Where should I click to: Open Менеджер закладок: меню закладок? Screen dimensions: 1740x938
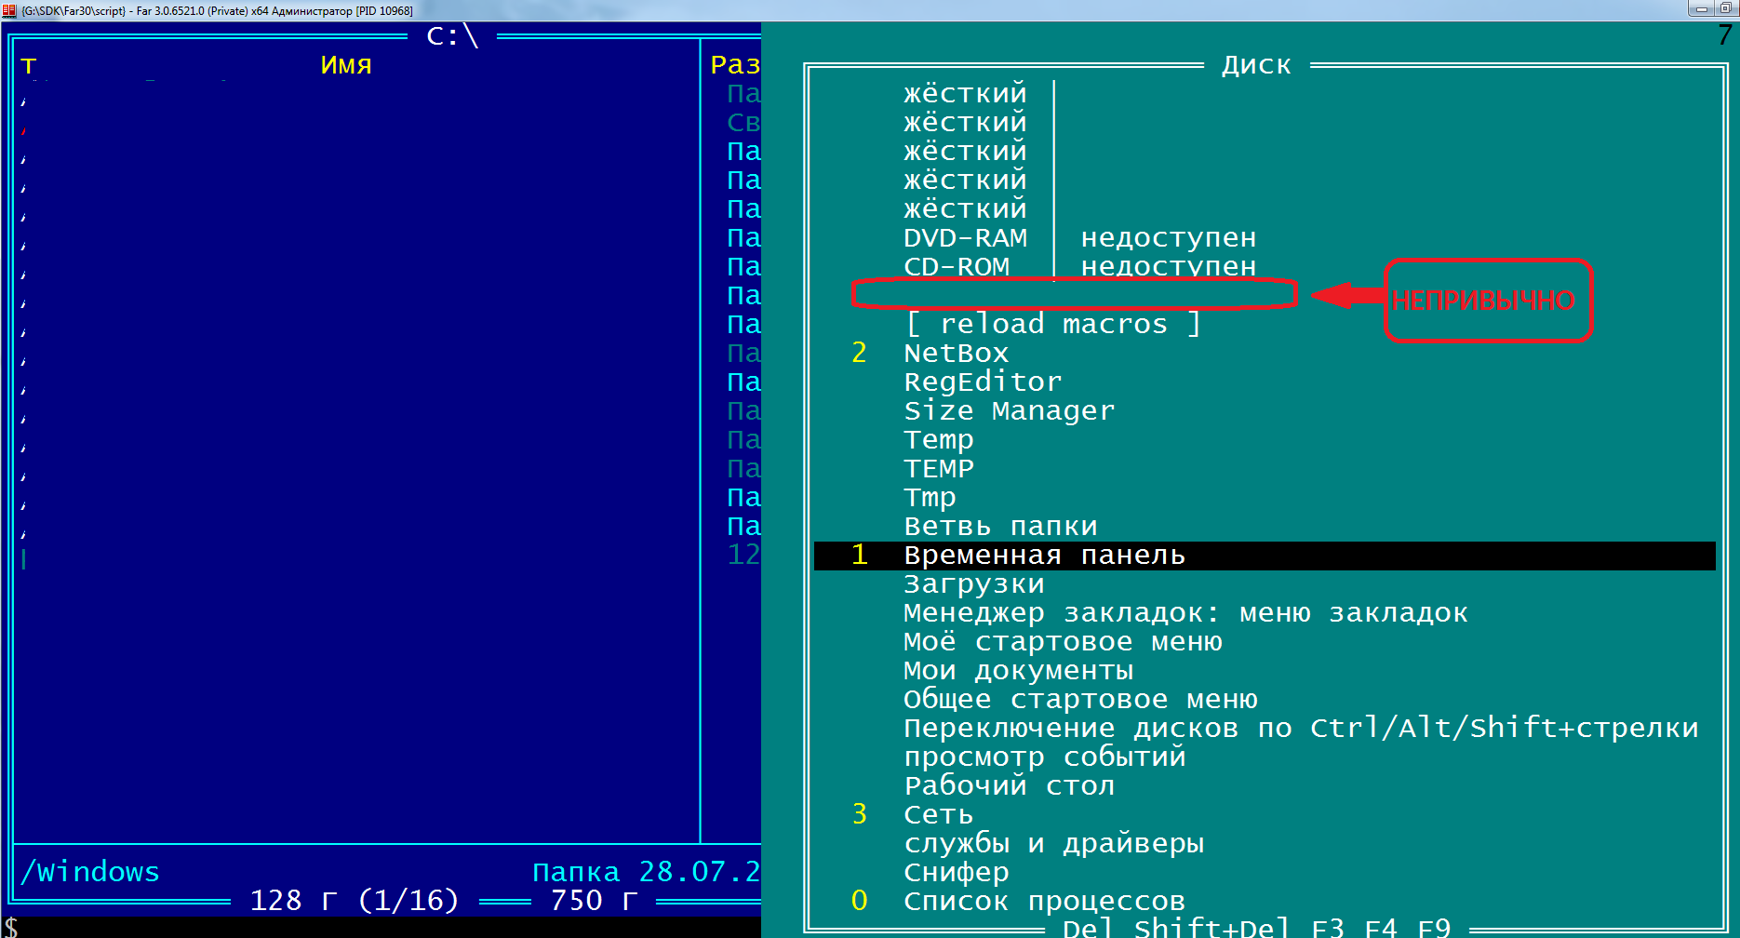point(1185,613)
